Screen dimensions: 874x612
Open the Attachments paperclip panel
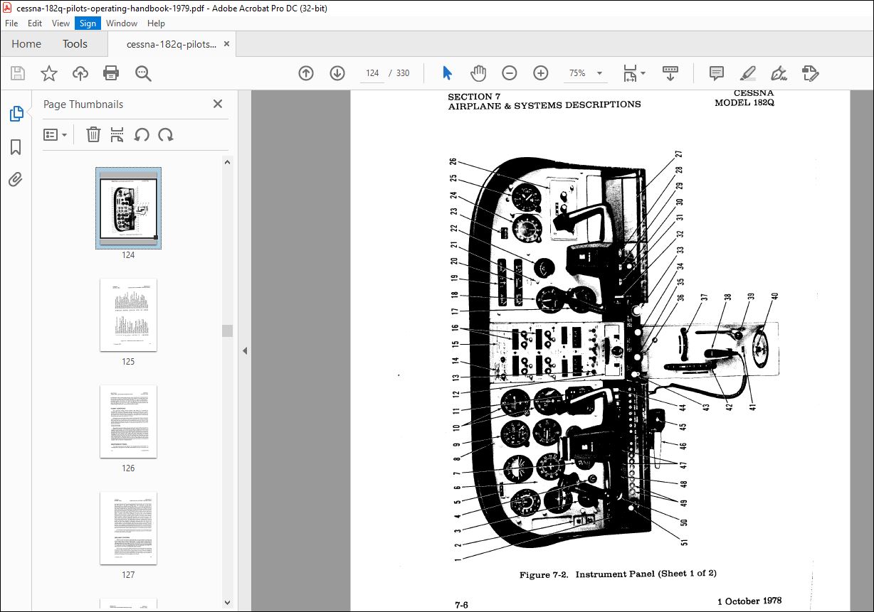16,179
